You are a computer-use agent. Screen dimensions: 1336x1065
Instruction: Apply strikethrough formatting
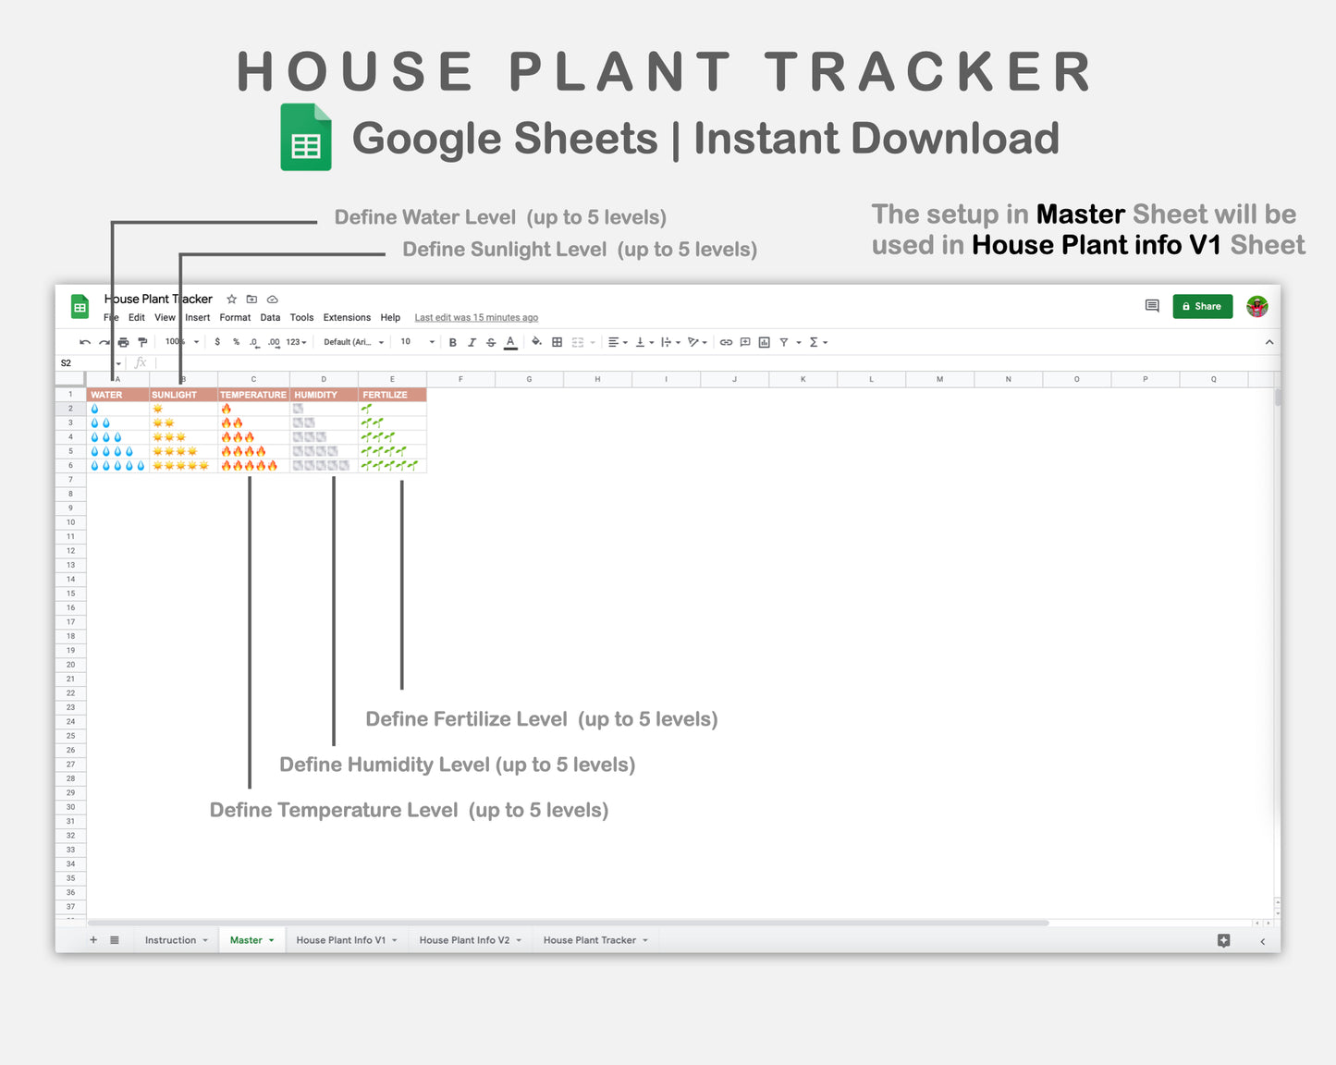(x=491, y=342)
